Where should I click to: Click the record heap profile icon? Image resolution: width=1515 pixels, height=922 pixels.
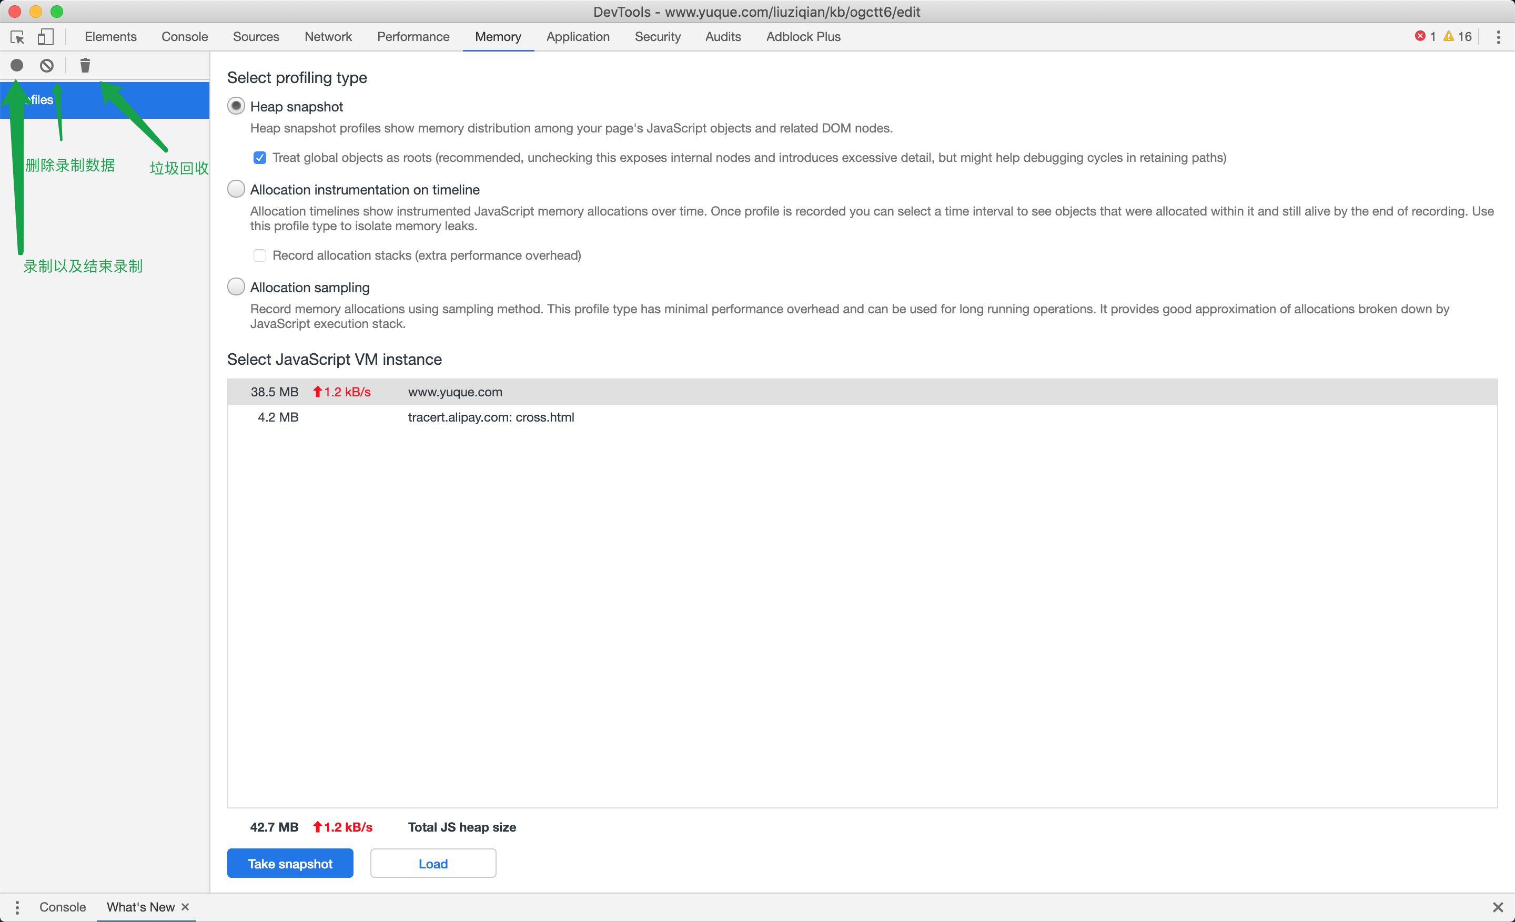17,65
